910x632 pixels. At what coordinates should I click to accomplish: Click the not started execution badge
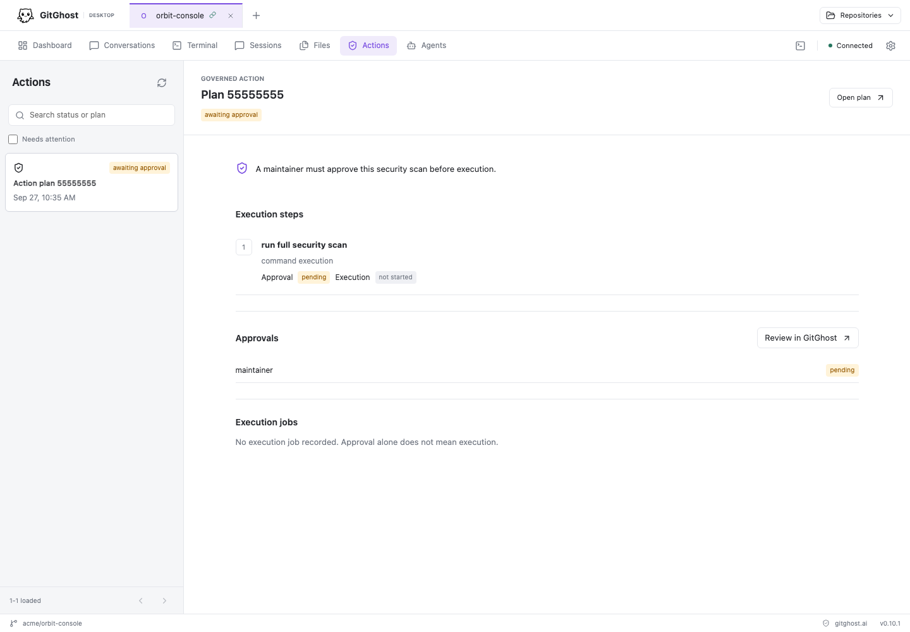tap(396, 277)
